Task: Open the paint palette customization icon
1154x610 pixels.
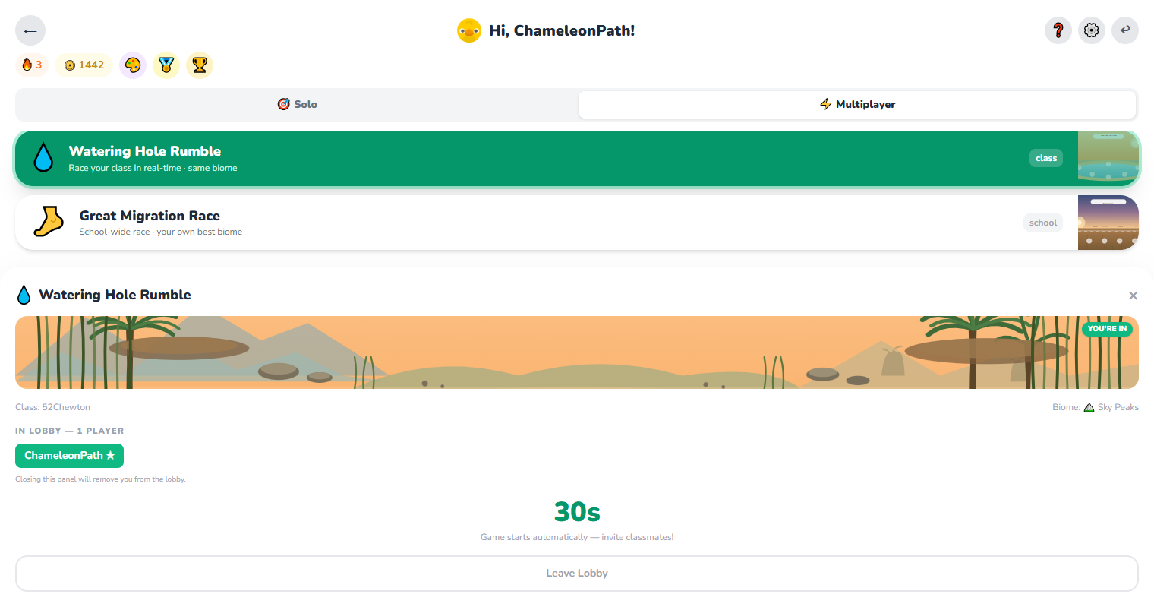Action: tap(133, 65)
